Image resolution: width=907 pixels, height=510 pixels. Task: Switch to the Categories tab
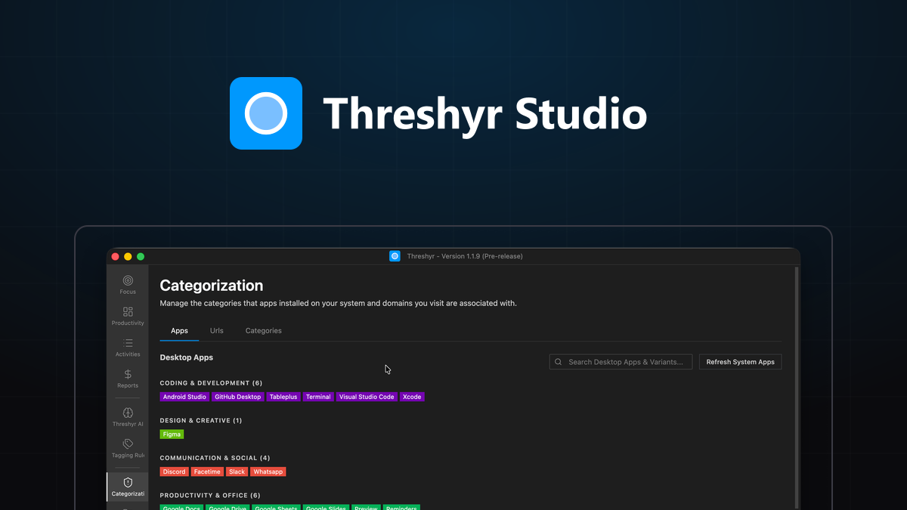click(264, 331)
